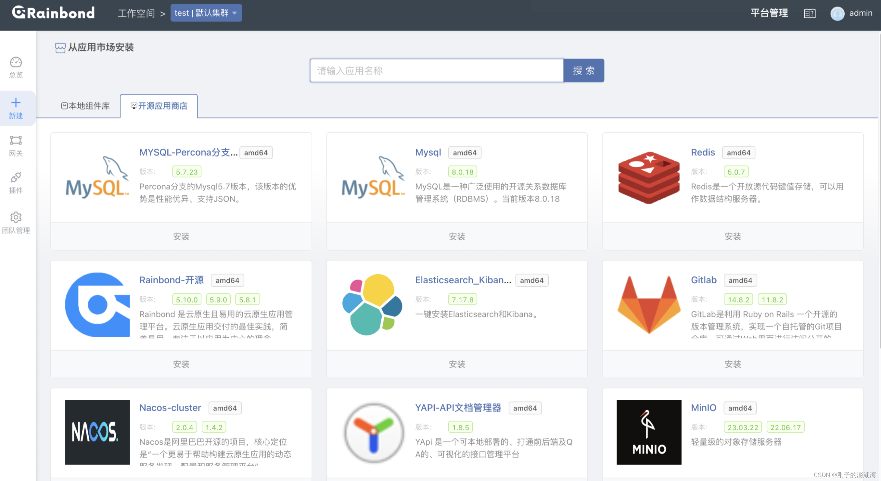
Task: Select Rainbond version tag 5.9.0
Action: coord(218,300)
